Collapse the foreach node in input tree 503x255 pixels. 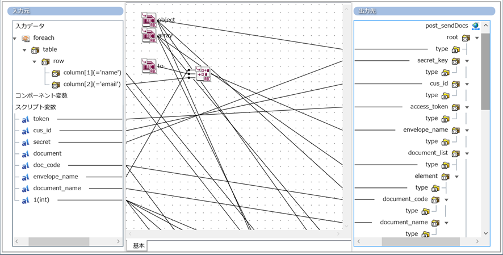pyautogui.click(x=15, y=39)
